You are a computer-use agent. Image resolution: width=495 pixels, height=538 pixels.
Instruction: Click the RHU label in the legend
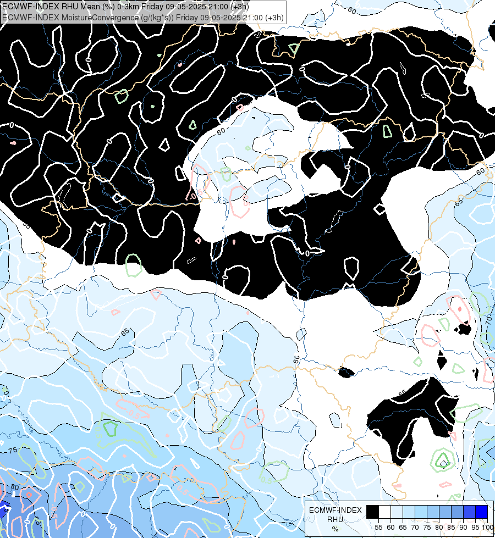335,519
